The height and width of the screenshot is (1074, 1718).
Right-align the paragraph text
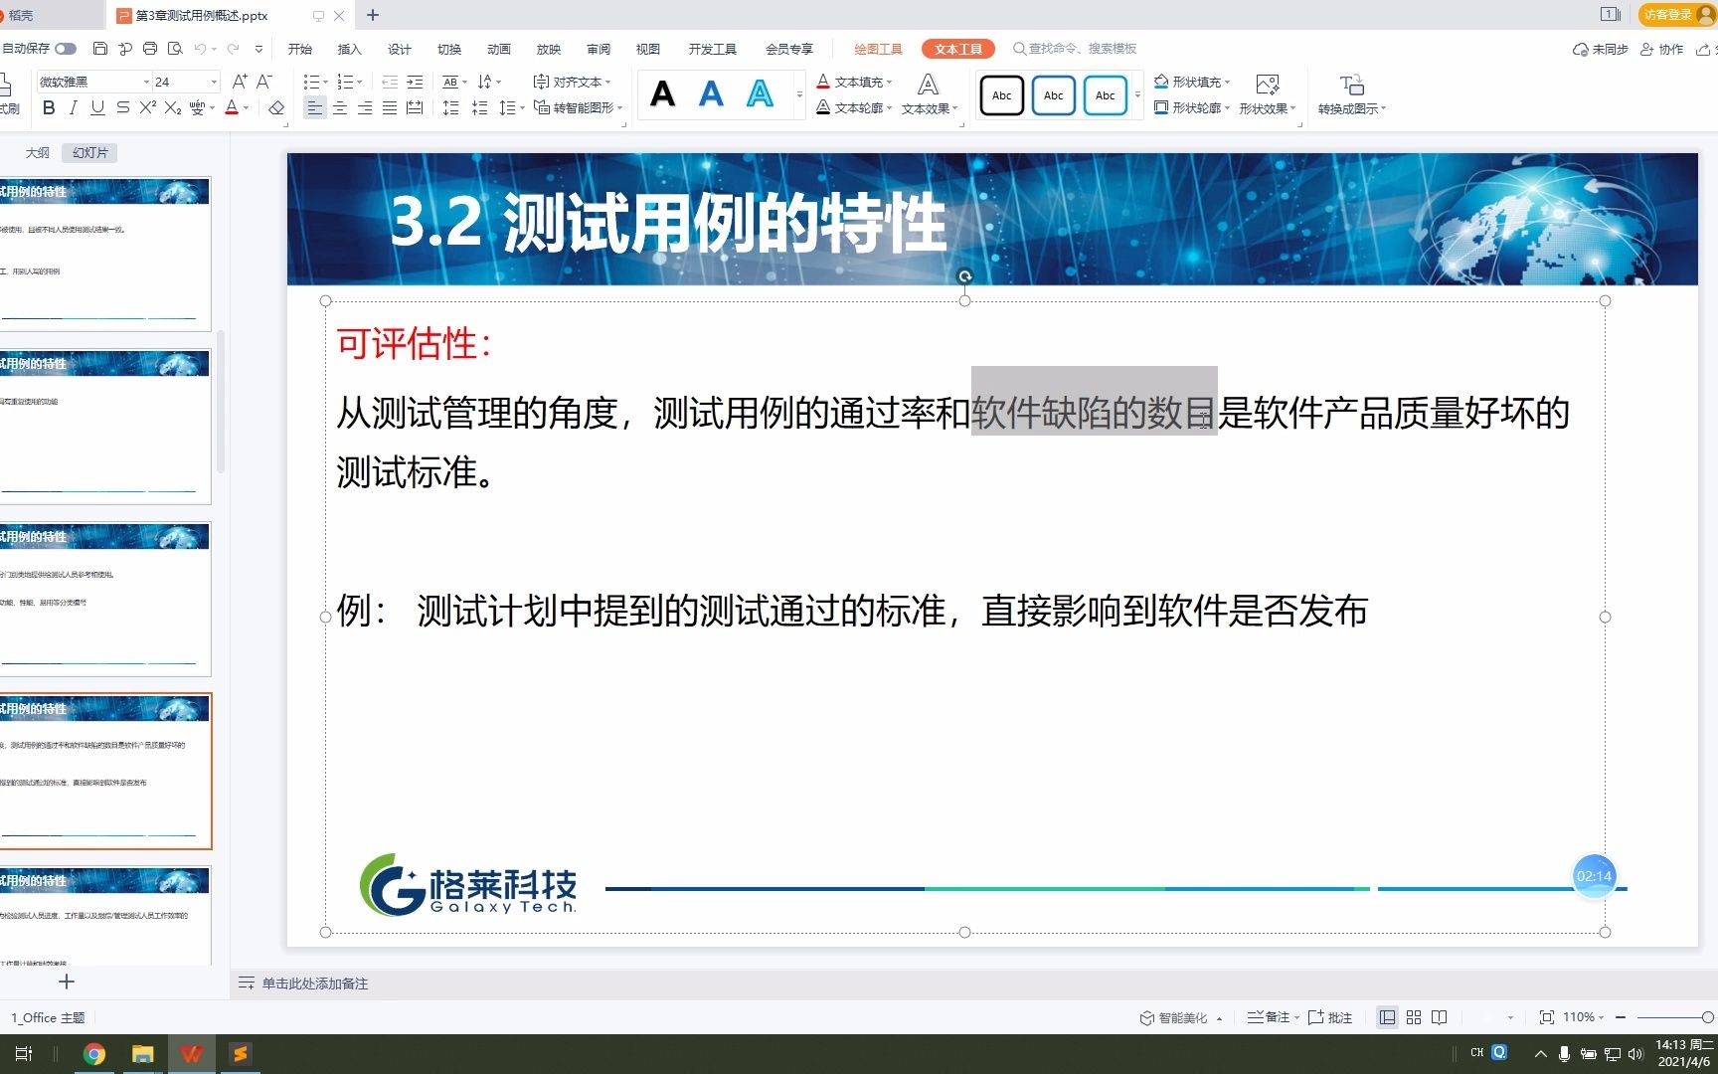(365, 107)
